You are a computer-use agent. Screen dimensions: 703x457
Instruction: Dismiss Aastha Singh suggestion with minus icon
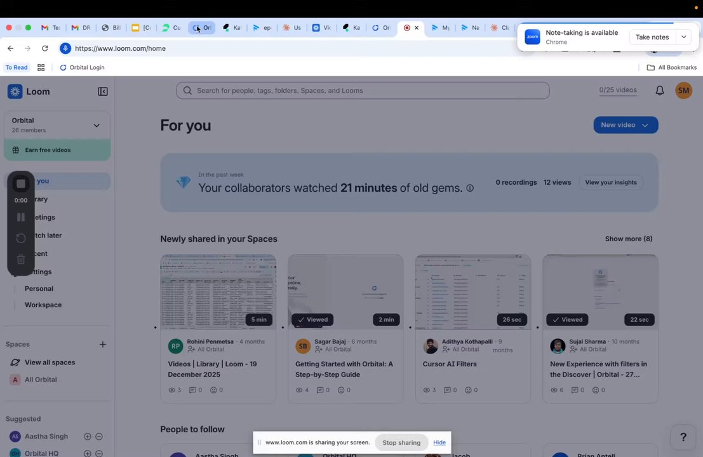(99, 437)
